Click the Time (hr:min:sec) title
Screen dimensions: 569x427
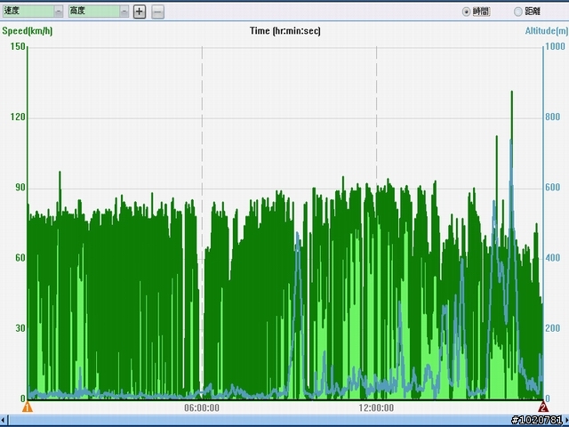(285, 31)
